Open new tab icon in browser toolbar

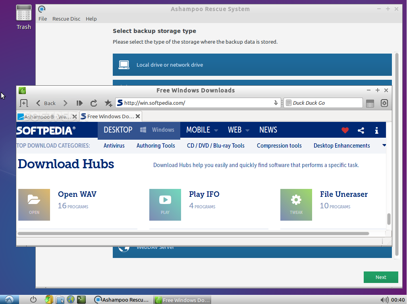24,103
